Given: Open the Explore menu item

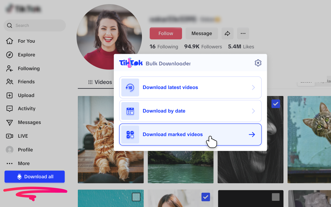Looking at the screenshot, I should pos(26,55).
